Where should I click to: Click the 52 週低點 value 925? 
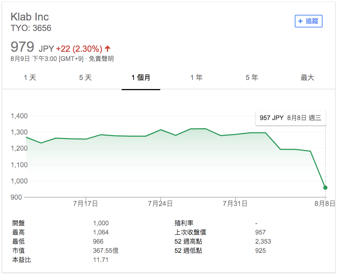[260, 251]
